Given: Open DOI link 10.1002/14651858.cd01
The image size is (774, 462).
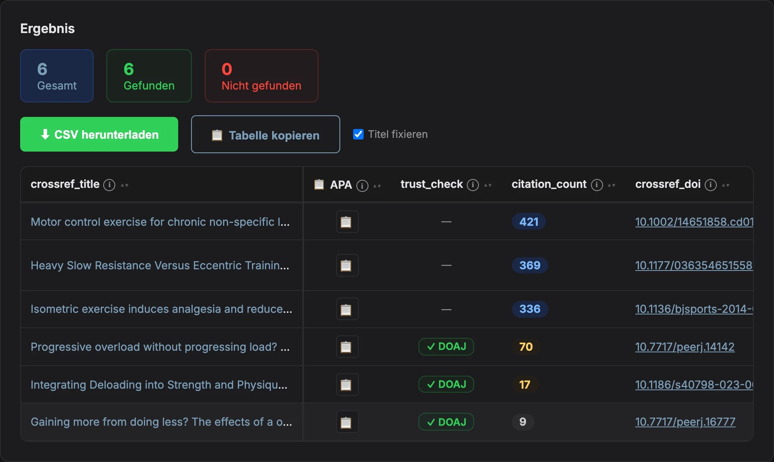Looking at the screenshot, I should pos(694,222).
